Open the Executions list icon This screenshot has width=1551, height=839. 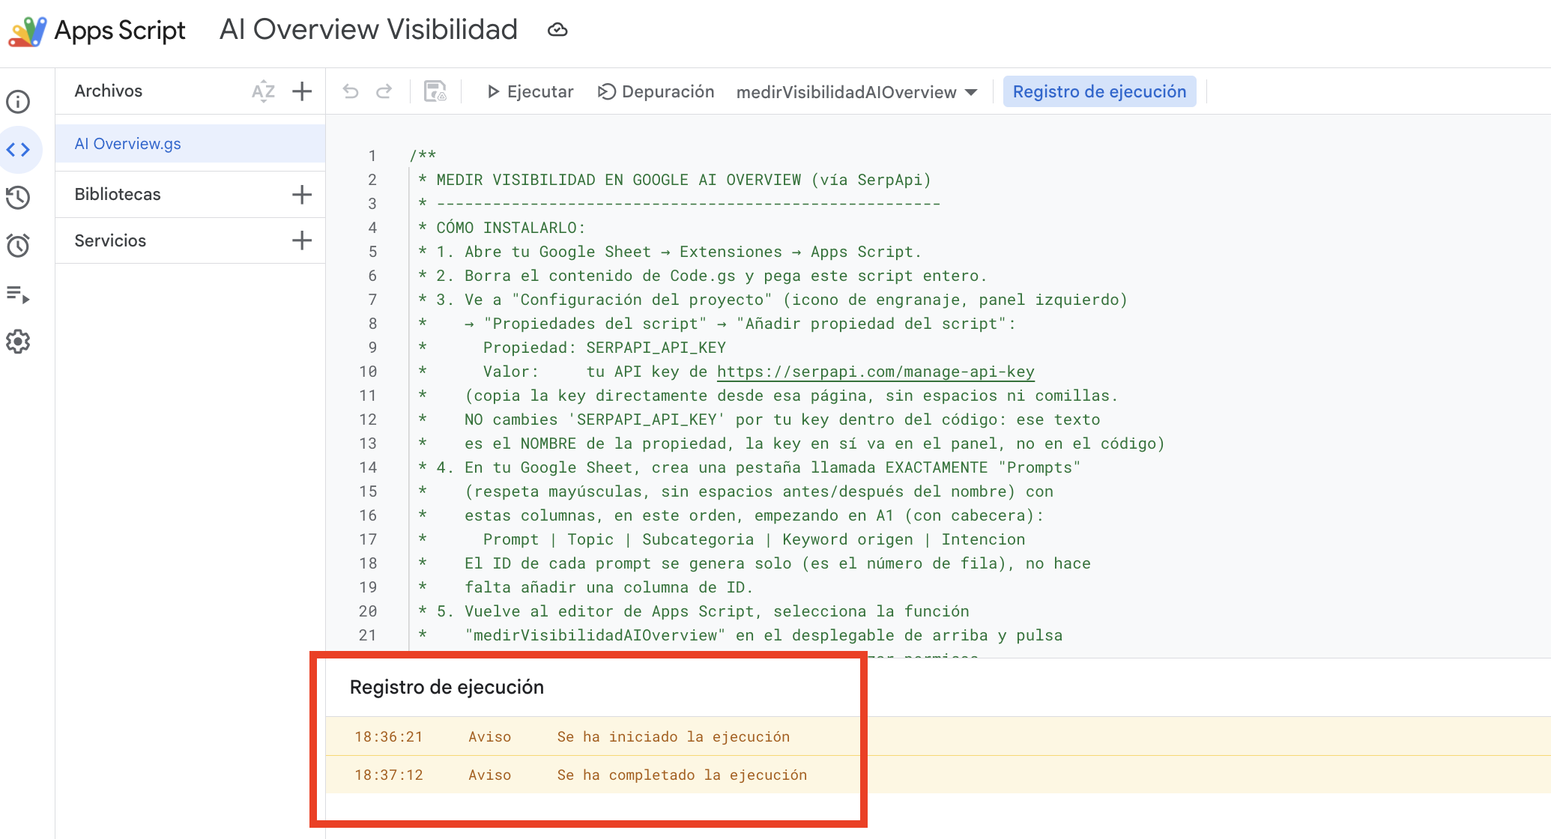(18, 294)
